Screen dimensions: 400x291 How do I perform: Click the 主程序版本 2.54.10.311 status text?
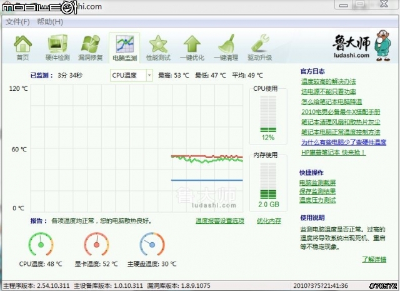click(36, 285)
